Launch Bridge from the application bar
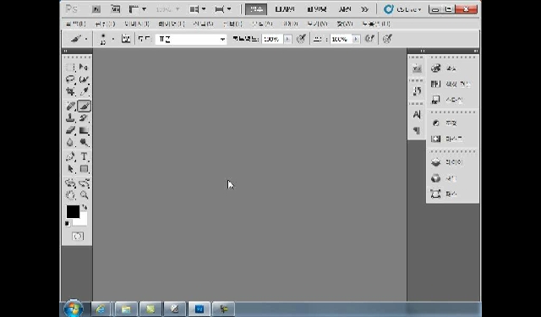This screenshot has height=317, width=541. 96,9
